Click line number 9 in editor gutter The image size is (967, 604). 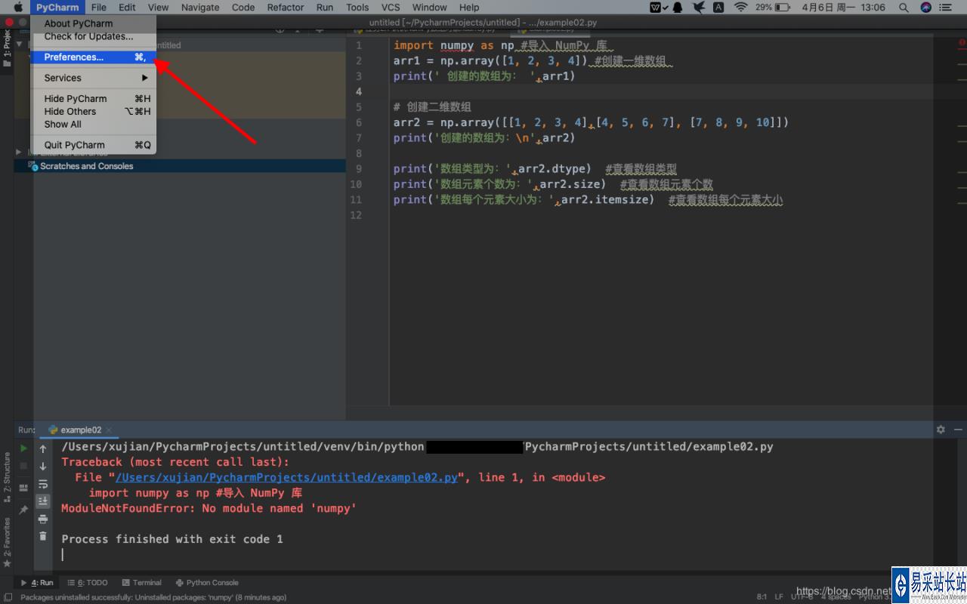coord(358,168)
